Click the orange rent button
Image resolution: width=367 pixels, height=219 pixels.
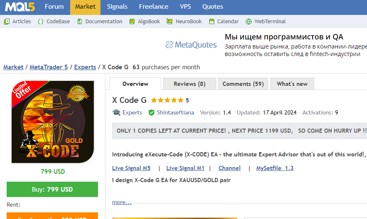(x=52, y=216)
